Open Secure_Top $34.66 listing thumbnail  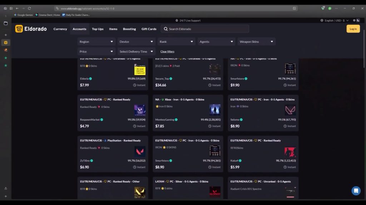click(x=215, y=69)
